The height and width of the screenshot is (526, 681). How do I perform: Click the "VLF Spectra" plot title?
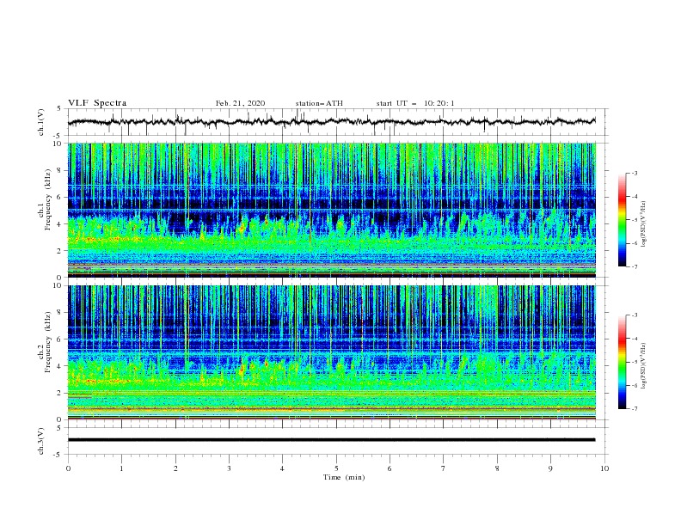[x=97, y=103]
